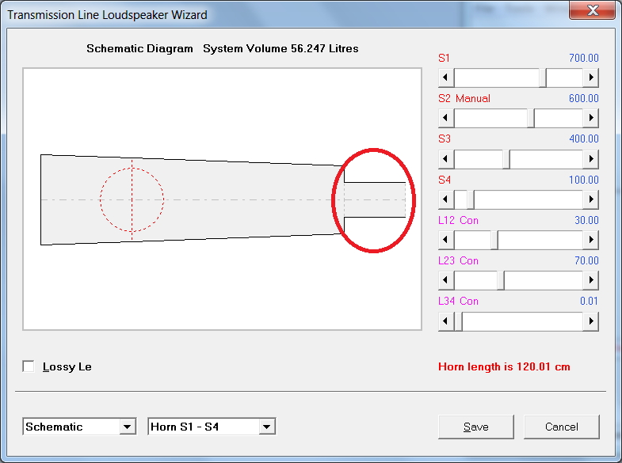Decrease L34 Con with left arrow
The height and width of the screenshot is (463, 622).
[x=446, y=321]
